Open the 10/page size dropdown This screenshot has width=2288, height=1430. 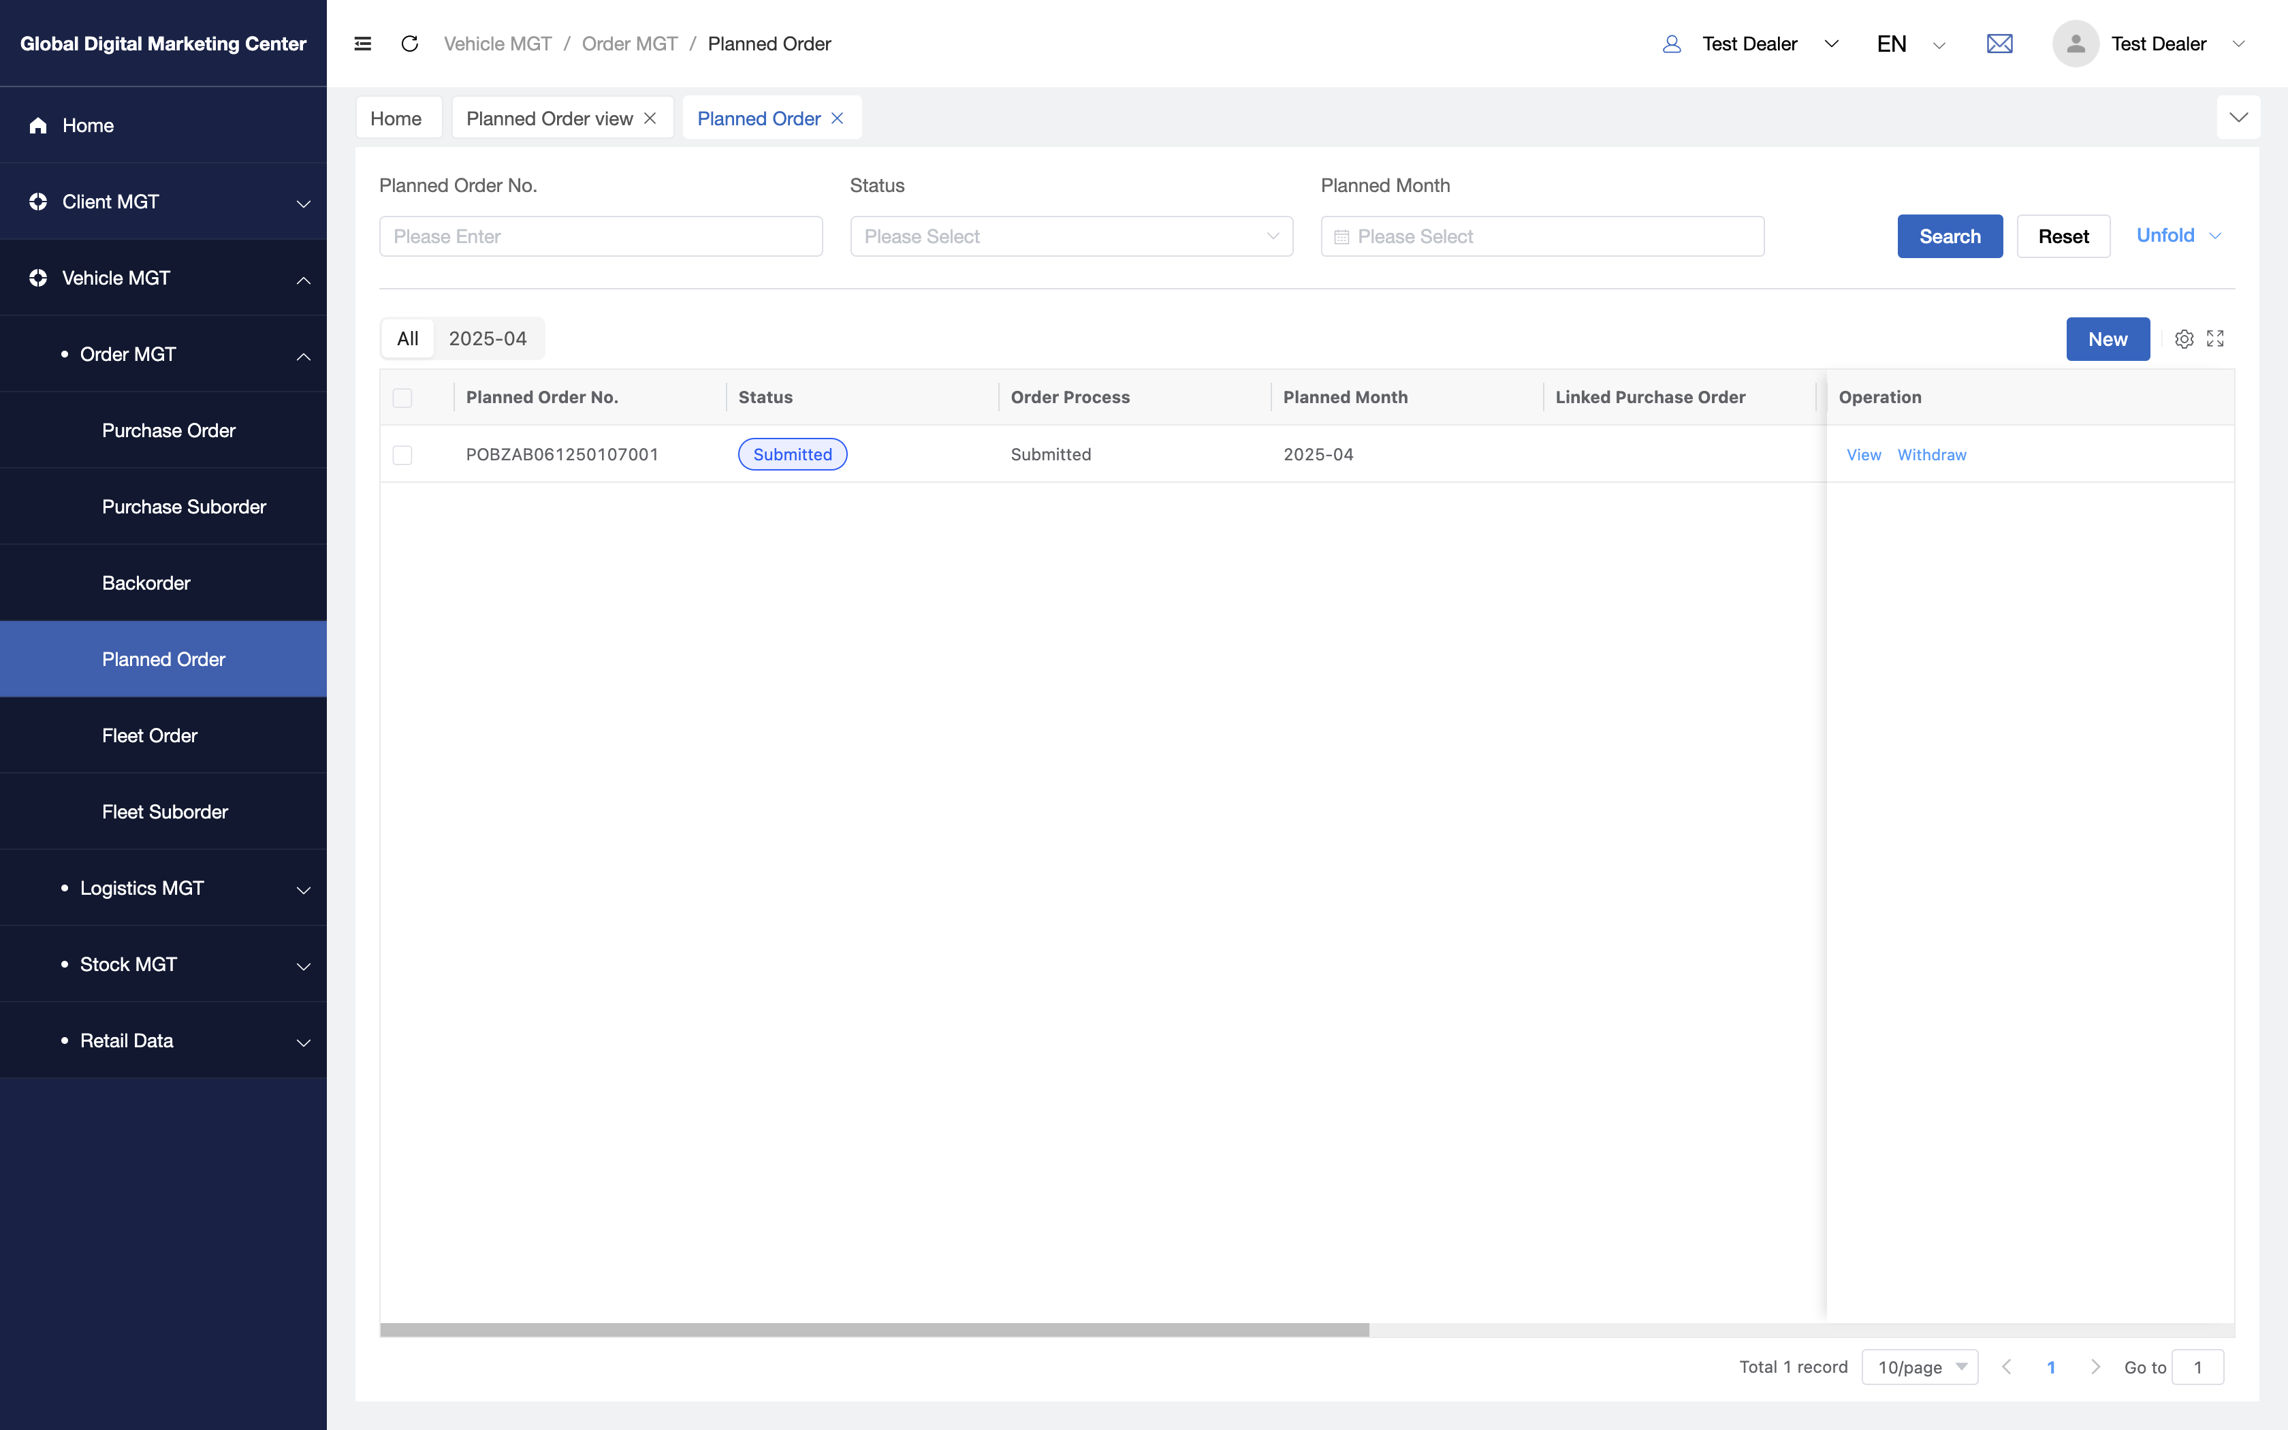tap(1920, 1367)
